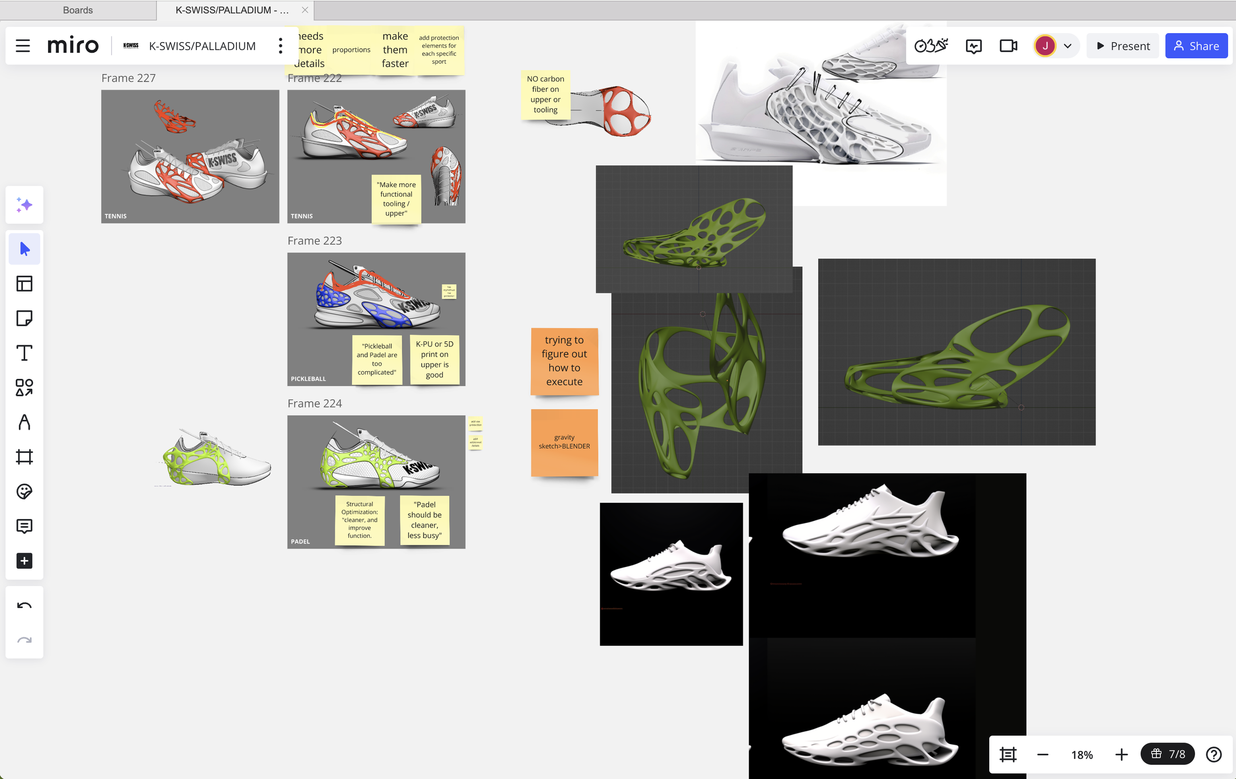Select the 'proportions' sticky note
Screen dimensions: 1236x779
click(x=351, y=50)
